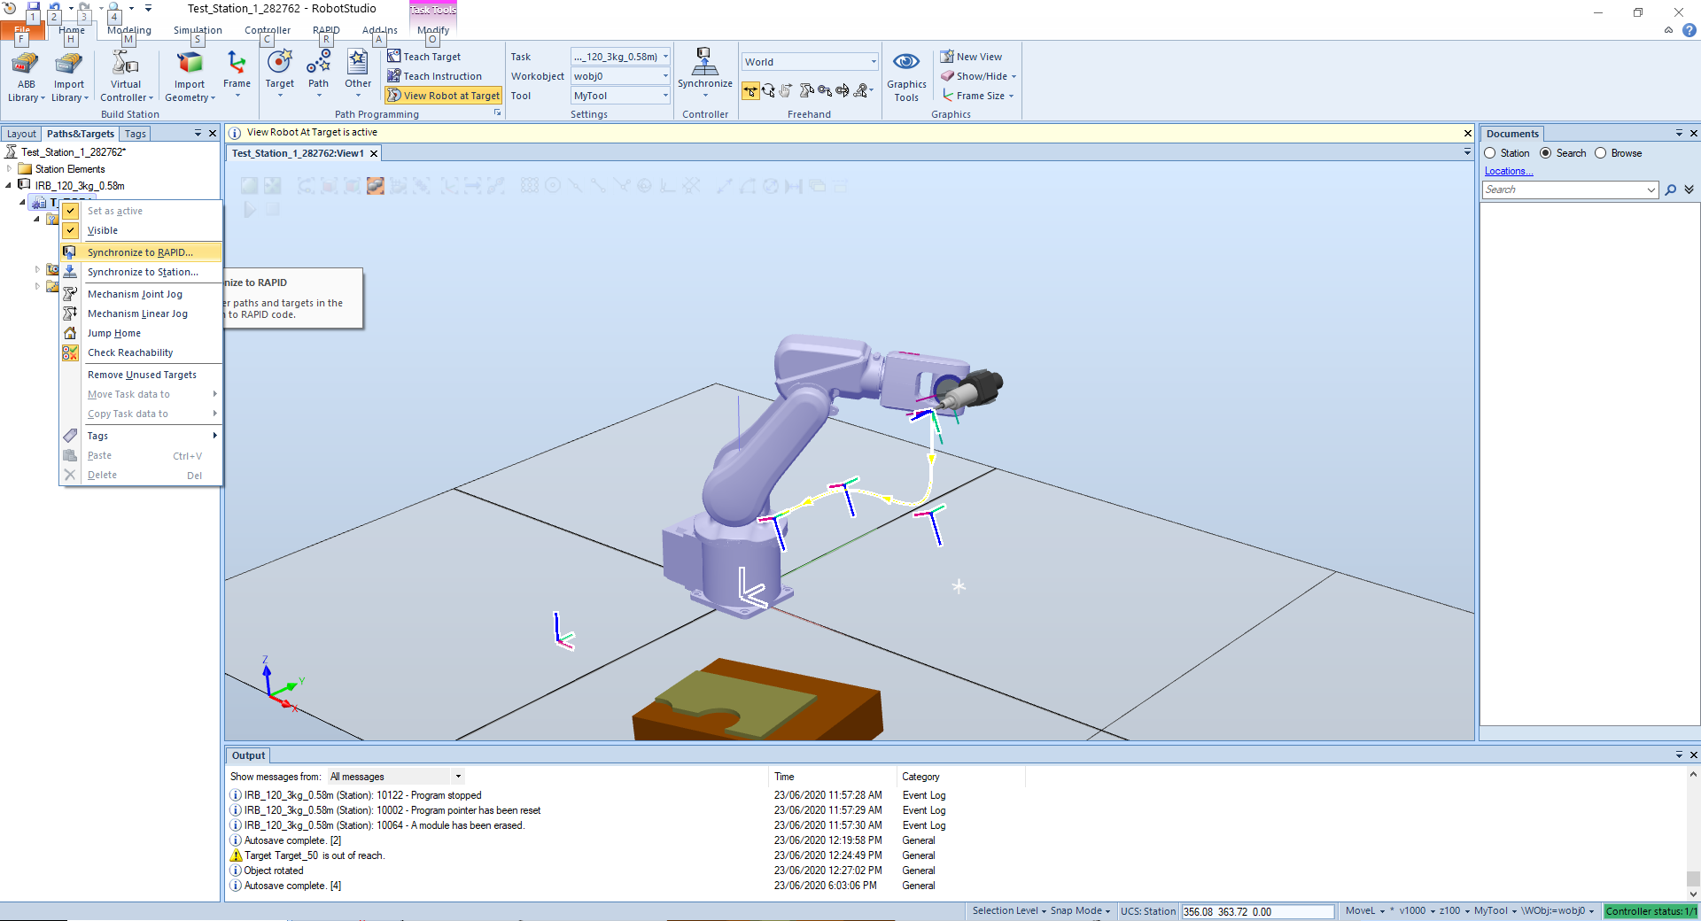Expand the Station Elements tree node

(x=10, y=169)
